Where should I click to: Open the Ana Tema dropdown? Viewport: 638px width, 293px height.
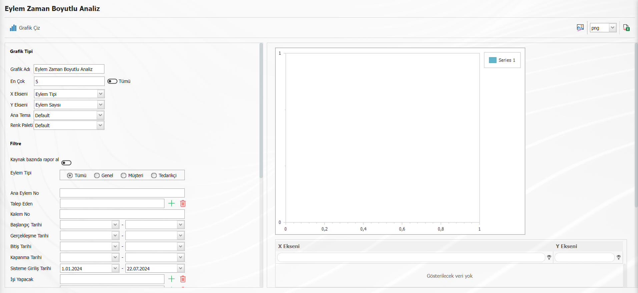pos(100,115)
